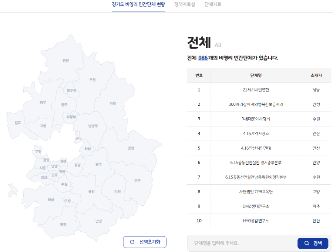This screenshot has width=333, height=252.
Task: Click 4.16기억저장소 organization name
Action: tap(256, 134)
